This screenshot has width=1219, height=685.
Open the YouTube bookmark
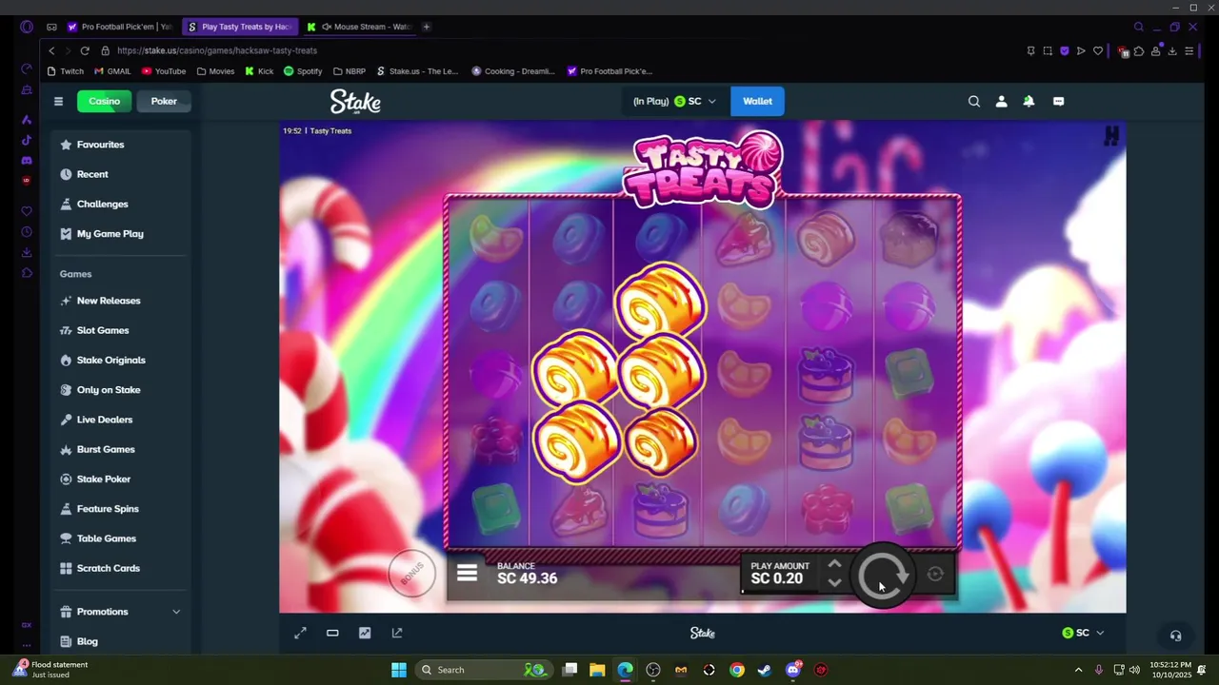pyautogui.click(x=164, y=71)
